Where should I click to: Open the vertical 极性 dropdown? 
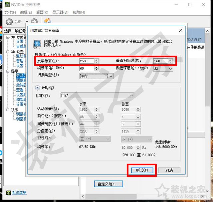[136, 139]
